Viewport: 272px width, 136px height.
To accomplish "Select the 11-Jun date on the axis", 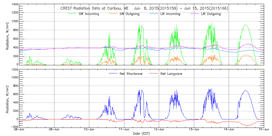I will point(124,130).
